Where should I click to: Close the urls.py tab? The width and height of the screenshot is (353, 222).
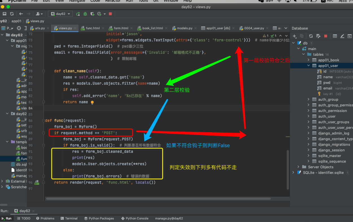[48, 28]
